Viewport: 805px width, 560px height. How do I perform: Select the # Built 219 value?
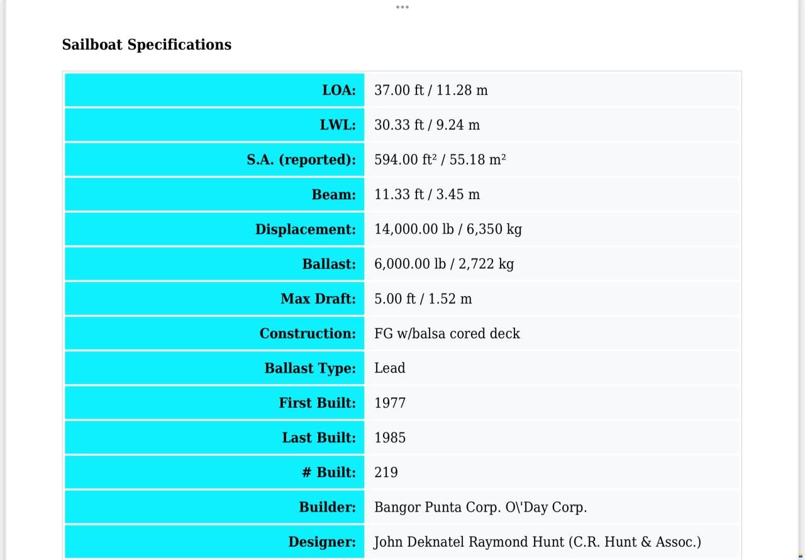tap(386, 472)
